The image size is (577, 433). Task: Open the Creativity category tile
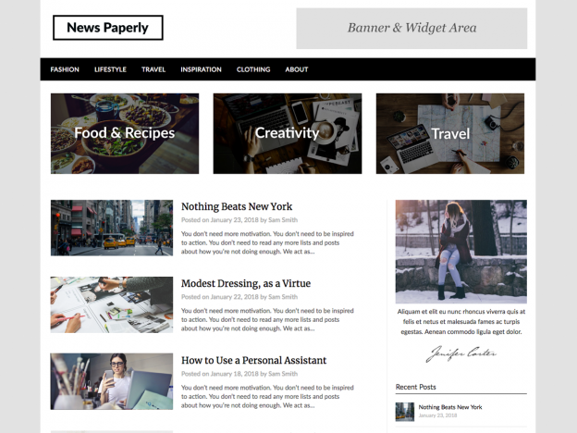point(288,133)
